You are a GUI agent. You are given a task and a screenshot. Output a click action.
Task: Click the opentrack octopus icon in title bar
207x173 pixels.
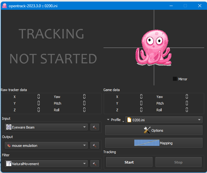[x=4, y=6]
